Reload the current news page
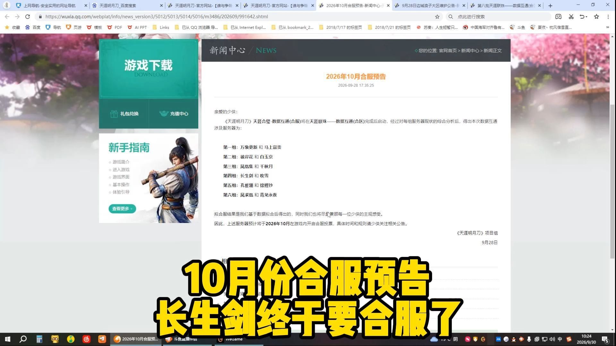Image resolution: width=616 pixels, height=346 pixels. 28,17
